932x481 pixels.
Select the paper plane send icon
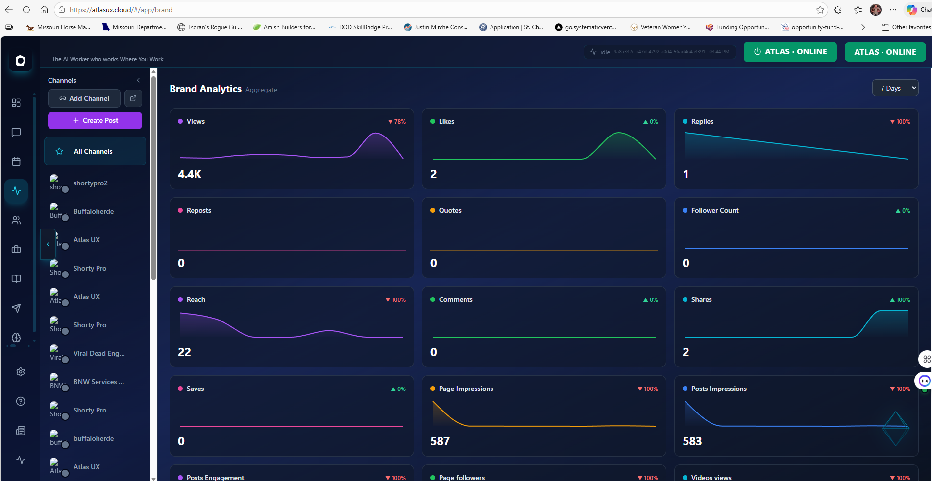tap(16, 308)
